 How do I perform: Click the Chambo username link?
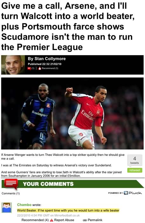tap(24, 205)
